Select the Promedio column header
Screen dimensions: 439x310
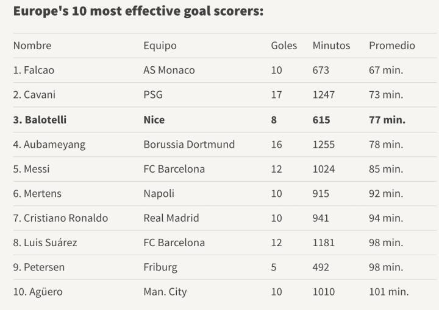click(x=391, y=46)
